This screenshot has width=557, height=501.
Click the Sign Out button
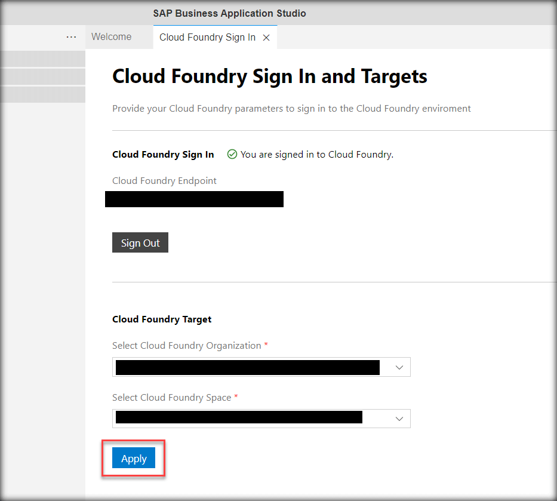pos(140,242)
